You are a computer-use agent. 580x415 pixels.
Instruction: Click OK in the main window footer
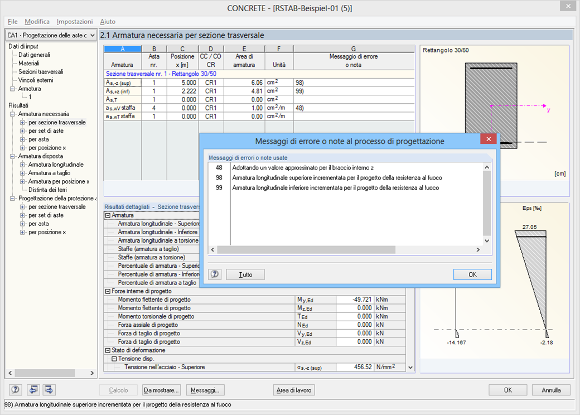pyautogui.click(x=508, y=390)
